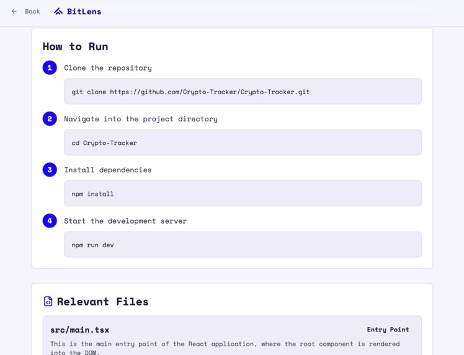
Task: Click 'Start the development server' text
Action: click(x=125, y=221)
